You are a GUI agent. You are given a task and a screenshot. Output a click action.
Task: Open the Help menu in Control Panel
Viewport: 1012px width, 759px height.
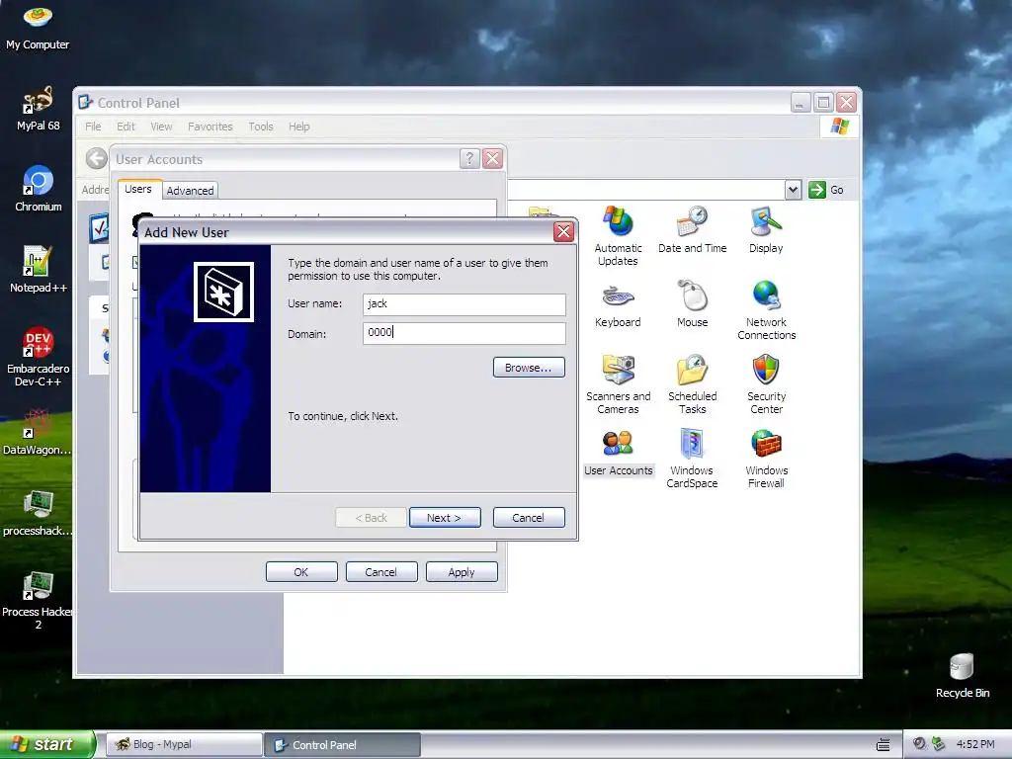click(298, 126)
